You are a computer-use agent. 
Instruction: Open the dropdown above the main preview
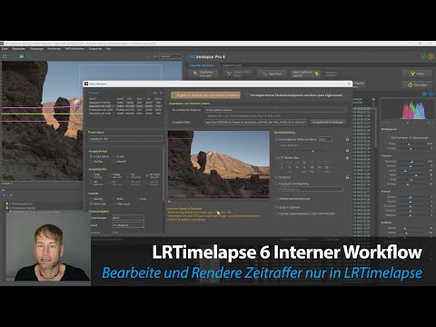[x=170, y=56]
